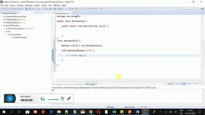This screenshot has width=205, height=115.
Task: Adjust the recorder volume slider
Action: [53, 100]
